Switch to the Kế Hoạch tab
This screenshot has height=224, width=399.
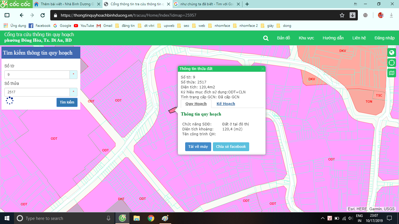tap(225, 104)
